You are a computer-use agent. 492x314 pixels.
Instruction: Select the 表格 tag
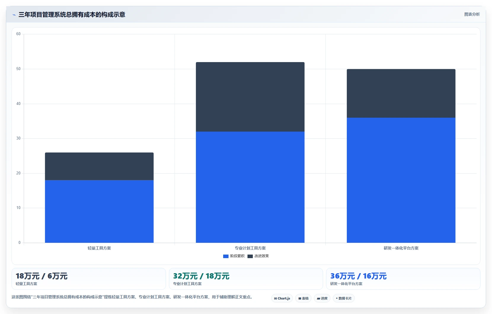303,298
